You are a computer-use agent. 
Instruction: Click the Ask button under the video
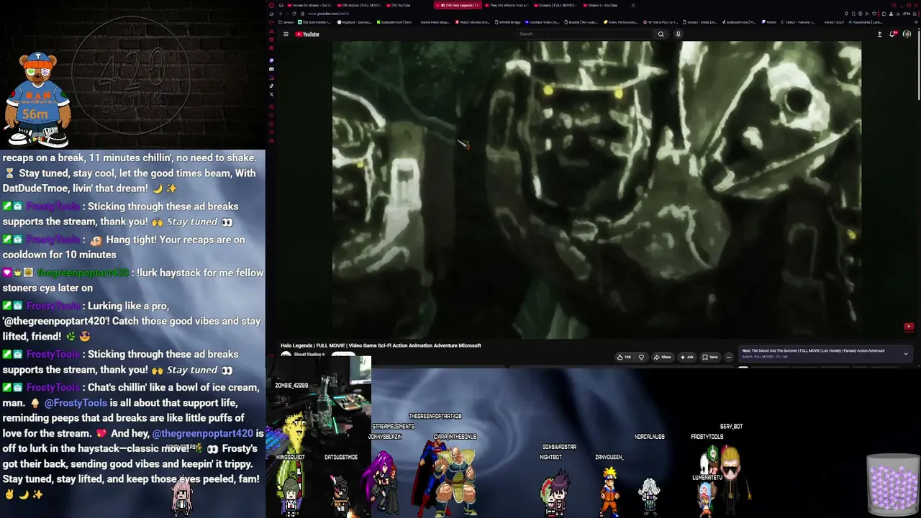tap(687, 357)
